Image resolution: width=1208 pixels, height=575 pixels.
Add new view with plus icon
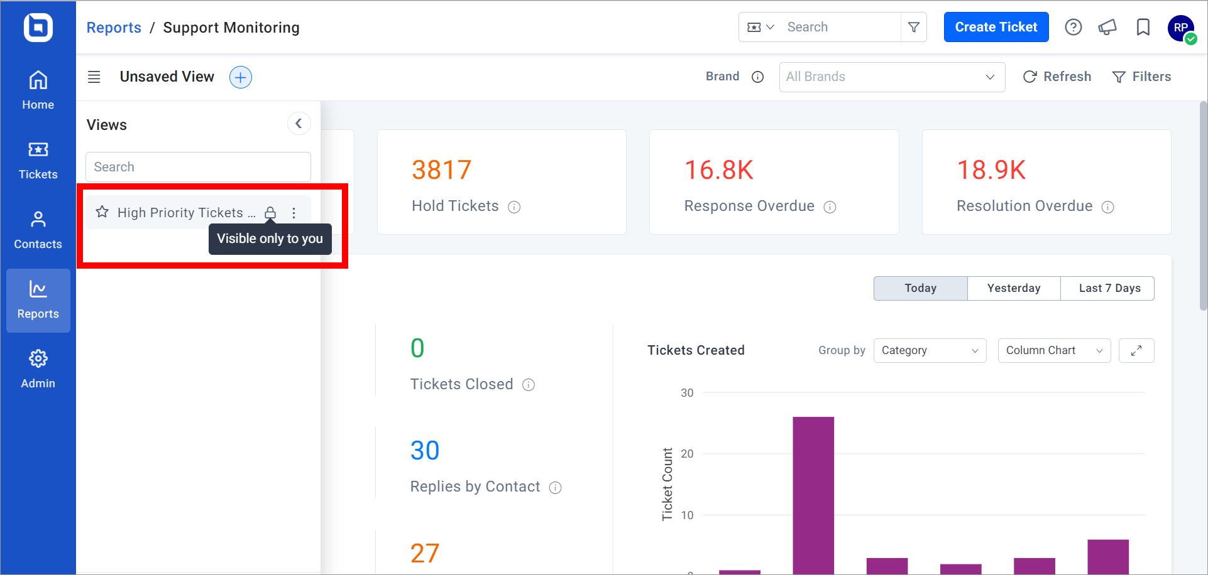coord(241,77)
